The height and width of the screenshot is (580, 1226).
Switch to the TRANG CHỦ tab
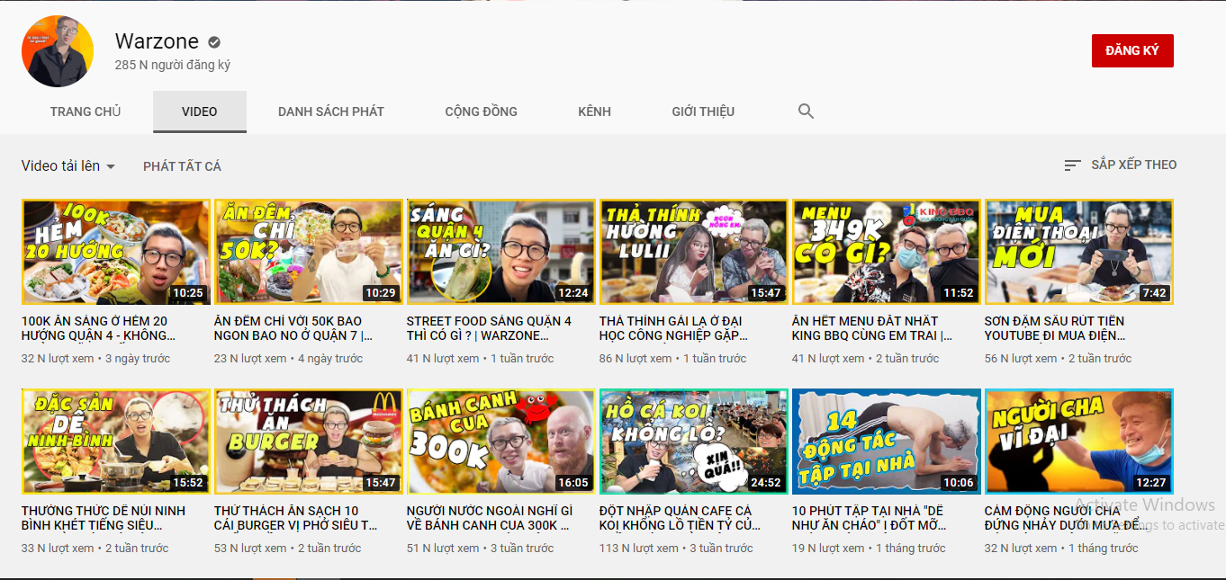point(86,112)
